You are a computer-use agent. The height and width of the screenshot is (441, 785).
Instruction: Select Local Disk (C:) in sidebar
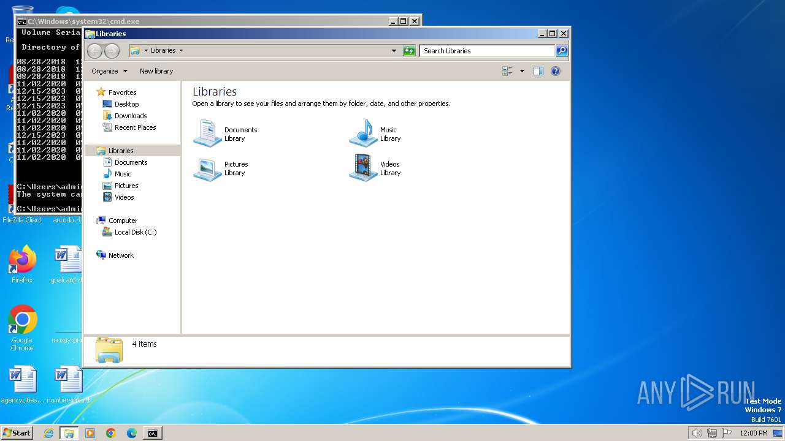pyautogui.click(x=135, y=232)
